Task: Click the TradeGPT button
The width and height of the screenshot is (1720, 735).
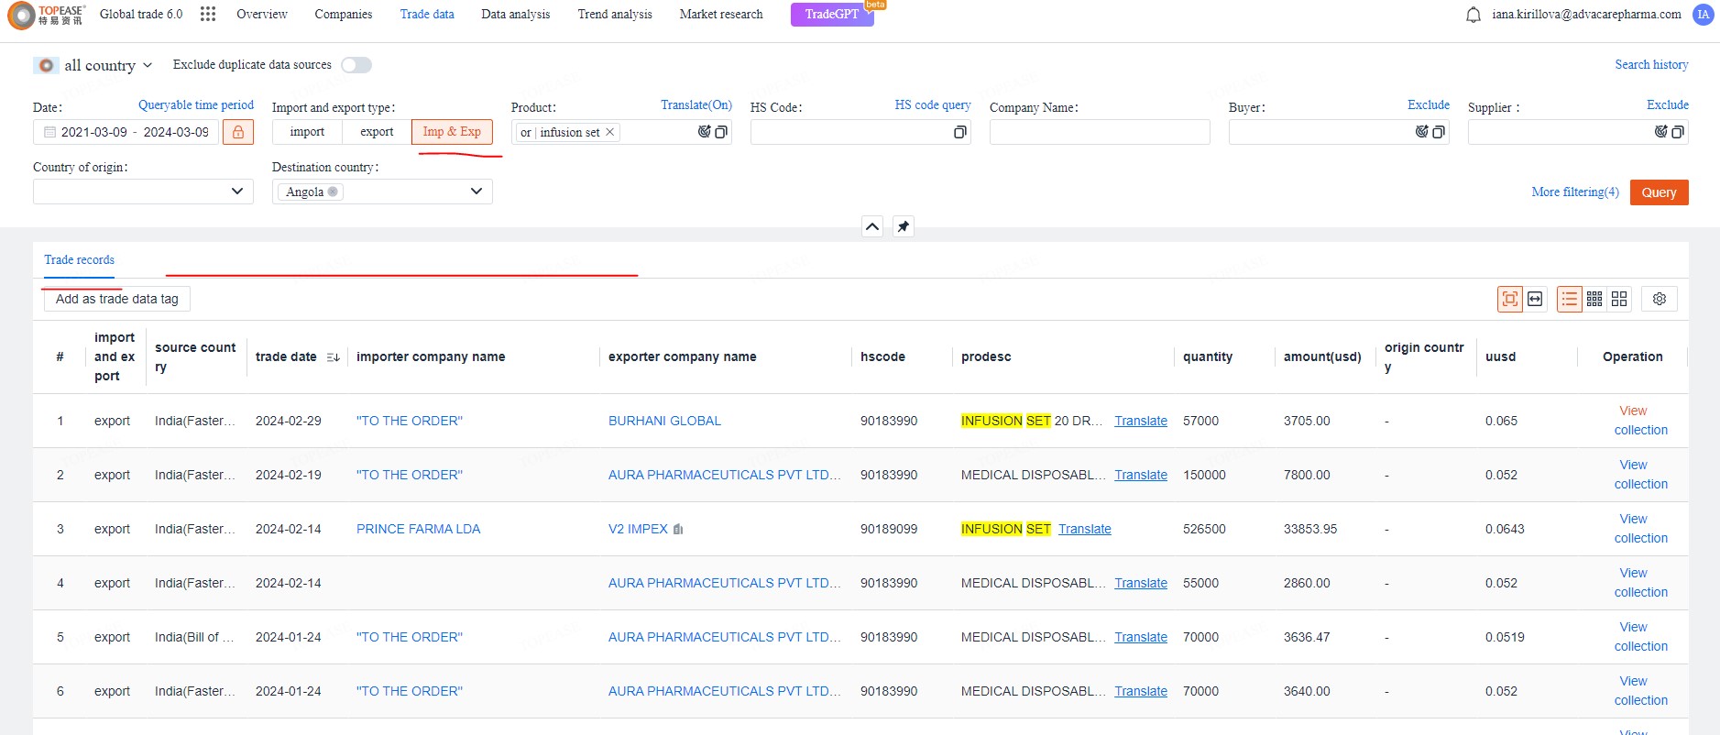Action: tap(832, 15)
